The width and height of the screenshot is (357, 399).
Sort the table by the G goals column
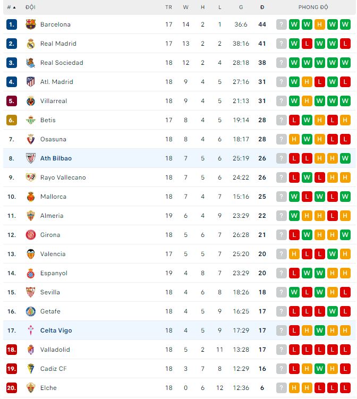pos(241,7)
